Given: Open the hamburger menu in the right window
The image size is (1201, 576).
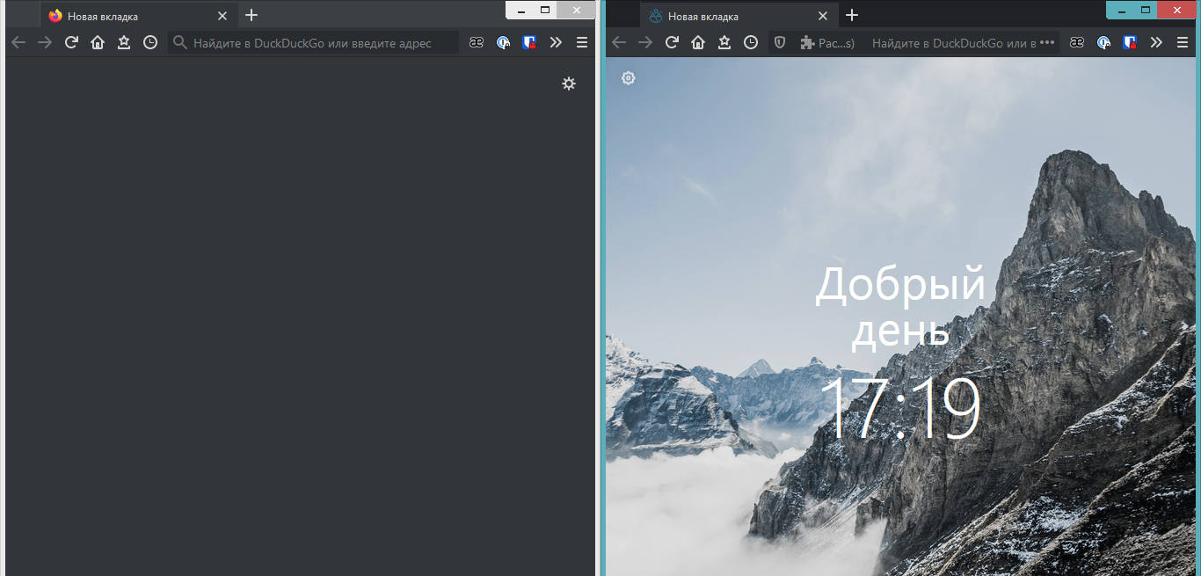Looking at the screenshot, I should (x=1183, y=42).
